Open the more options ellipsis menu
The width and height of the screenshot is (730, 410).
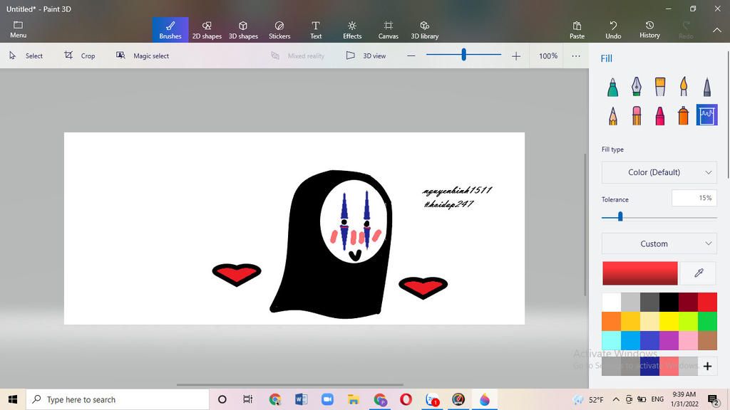tap(576, 56)
